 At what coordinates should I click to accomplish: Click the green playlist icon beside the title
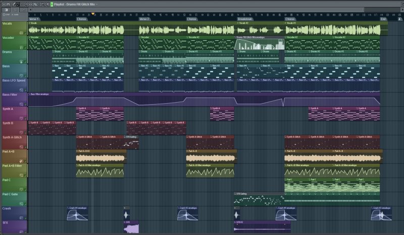[51, 4]
